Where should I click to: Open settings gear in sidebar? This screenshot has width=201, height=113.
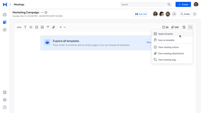5,100
